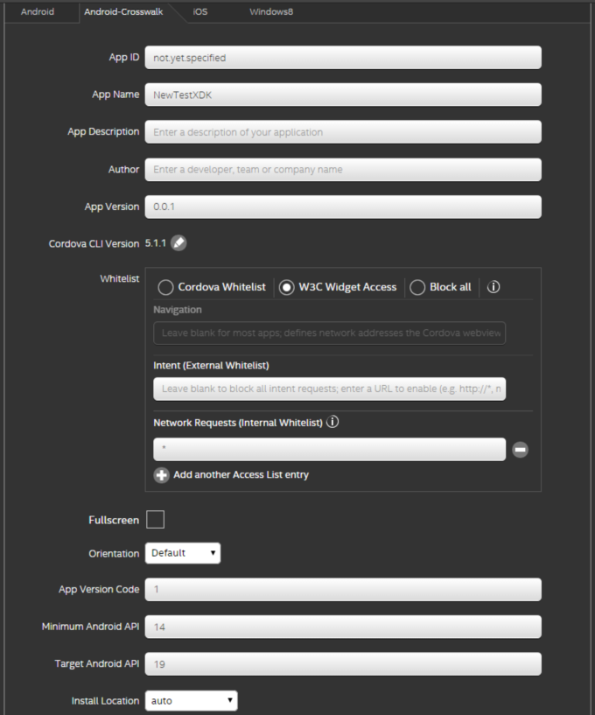Screen dimensions: 595x715
Task: Focus the App ID field
Action: tap(343, 58)
